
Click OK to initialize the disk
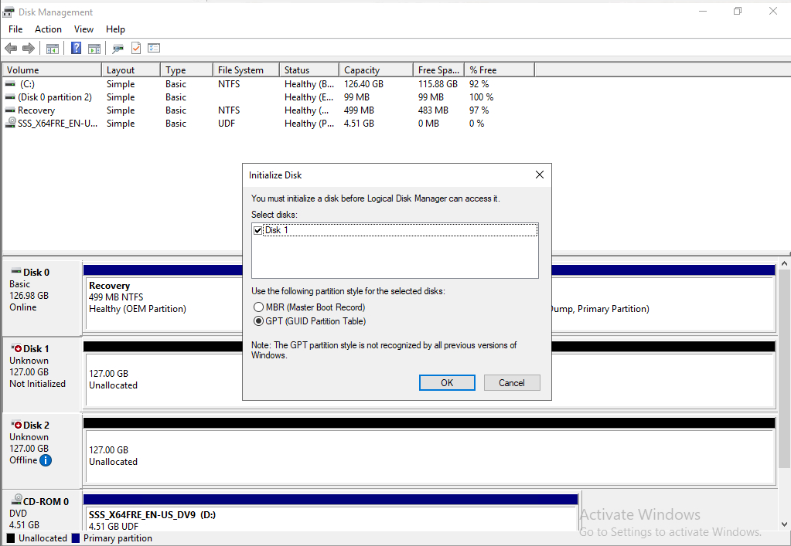(446, 382)
